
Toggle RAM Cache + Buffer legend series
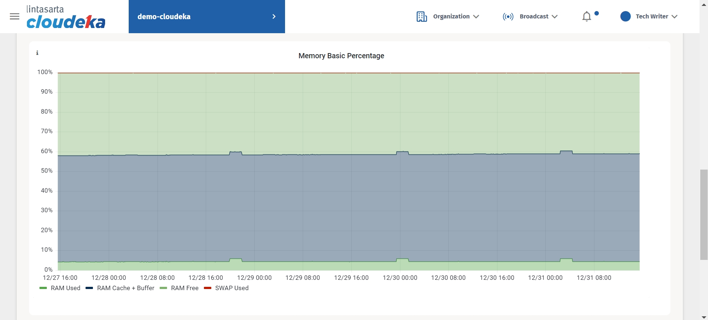120,288
